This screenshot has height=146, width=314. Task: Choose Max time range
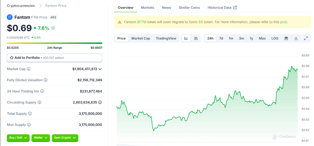262,38
